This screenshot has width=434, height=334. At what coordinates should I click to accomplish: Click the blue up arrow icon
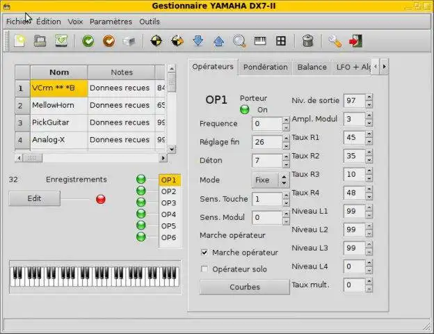pos(218,42)
